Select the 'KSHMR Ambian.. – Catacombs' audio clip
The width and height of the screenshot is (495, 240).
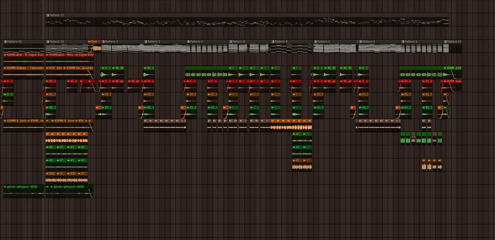[24, 72]
